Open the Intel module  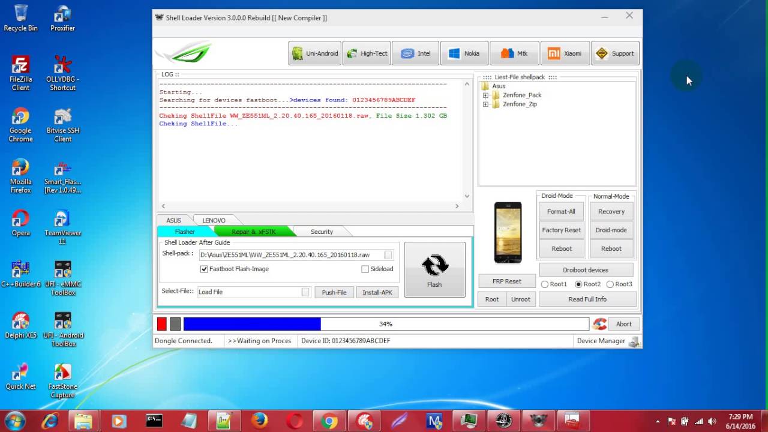click(x=415, y=53)
